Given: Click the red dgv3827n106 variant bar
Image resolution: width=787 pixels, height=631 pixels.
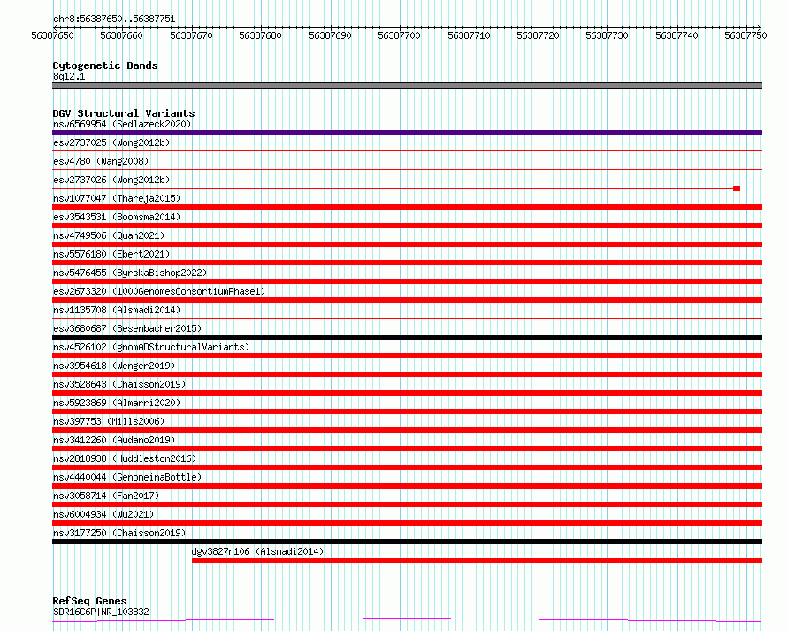Looking at the screenshot, I should (477, 560).
